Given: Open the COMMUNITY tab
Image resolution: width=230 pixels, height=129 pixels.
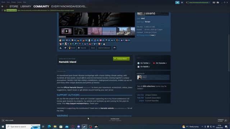Looking at the screenshot, I should point(41,6).
